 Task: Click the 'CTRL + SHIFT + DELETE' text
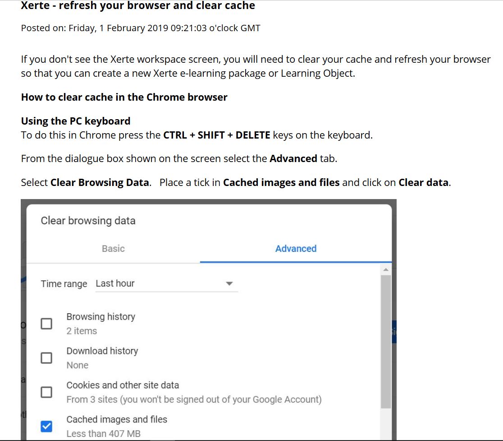(217, 135)
